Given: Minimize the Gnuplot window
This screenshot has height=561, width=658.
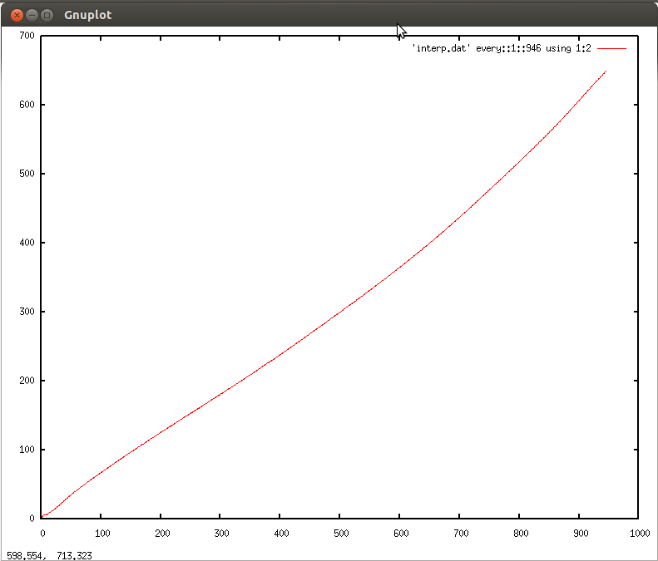Looking at the screenshot, I should pyautogui.click(x=32, y=16).
